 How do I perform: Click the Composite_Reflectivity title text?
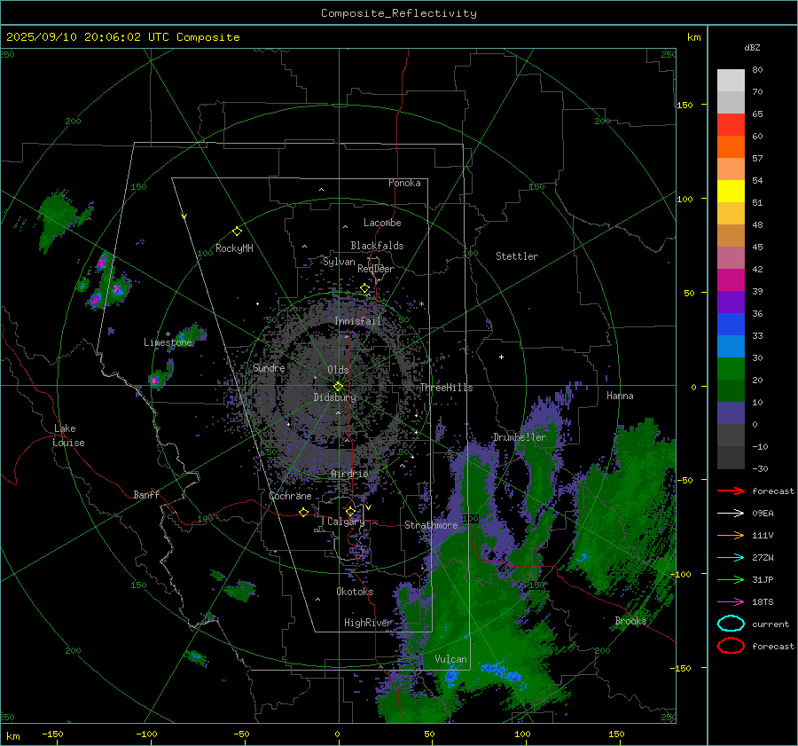[399, 13]
